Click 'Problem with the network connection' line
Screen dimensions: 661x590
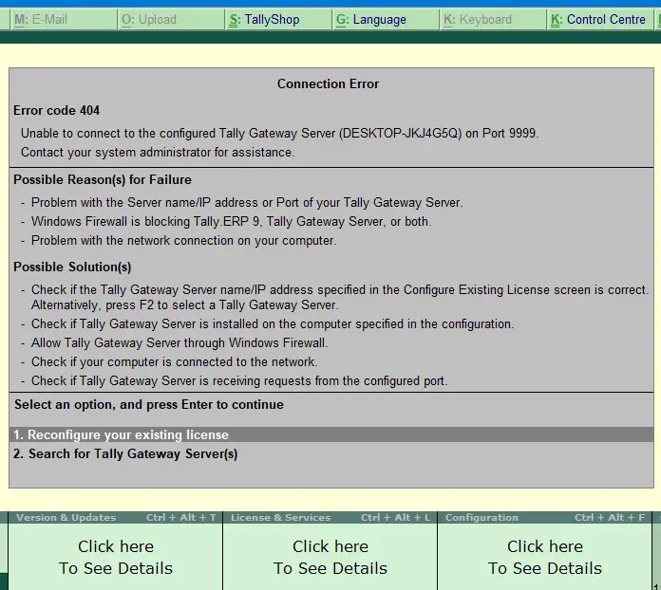(184, 241)
